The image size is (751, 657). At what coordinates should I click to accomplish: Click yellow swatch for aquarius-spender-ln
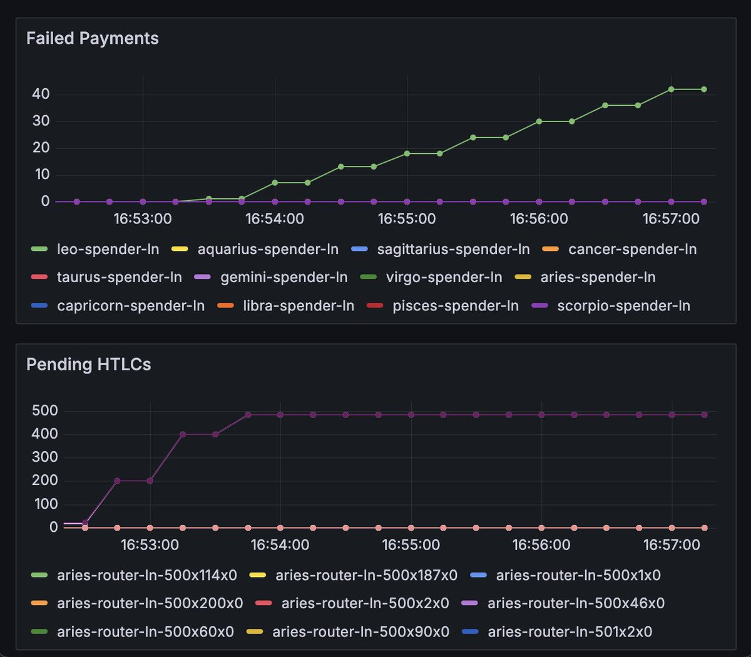180,249
